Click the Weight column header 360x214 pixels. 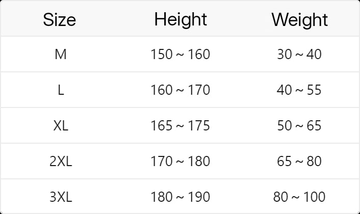299,20
